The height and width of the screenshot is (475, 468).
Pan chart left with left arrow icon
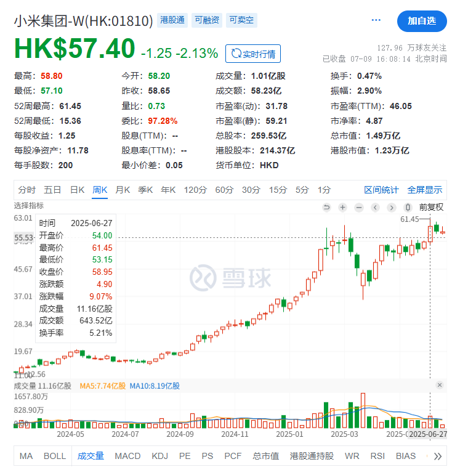click(x=376, y=207)
